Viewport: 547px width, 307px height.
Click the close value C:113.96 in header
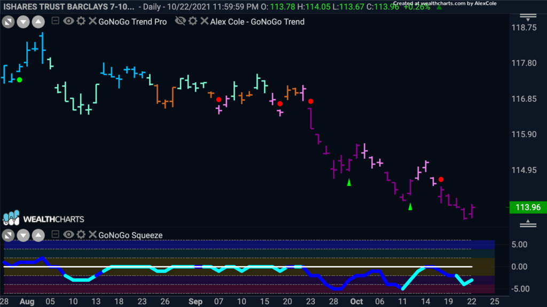[382, 6]
